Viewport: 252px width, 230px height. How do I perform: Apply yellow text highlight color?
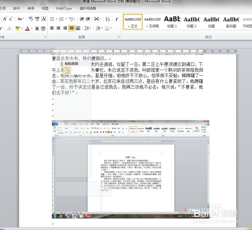click(x=17, y=28)
